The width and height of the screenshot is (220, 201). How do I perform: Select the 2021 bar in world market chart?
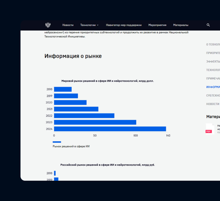tap(76, 109)
